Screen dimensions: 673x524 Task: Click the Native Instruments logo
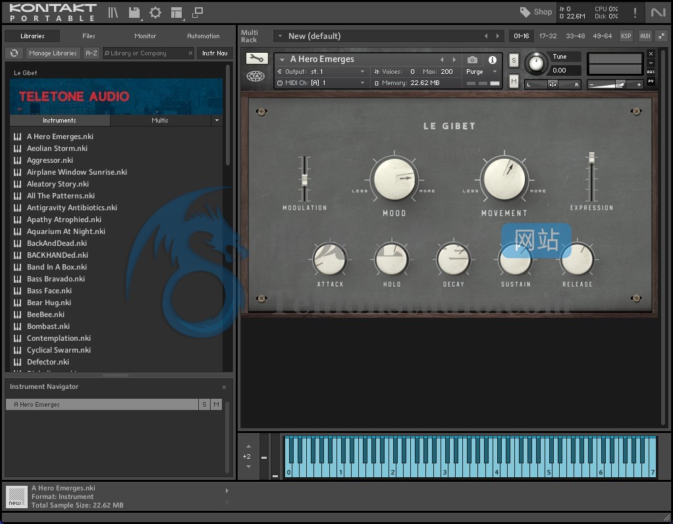pos(658,13)
